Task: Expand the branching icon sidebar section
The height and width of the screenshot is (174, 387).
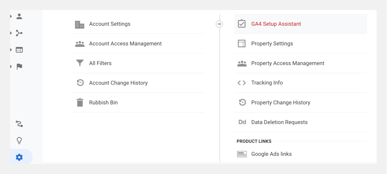Action: tap(11, 33)
